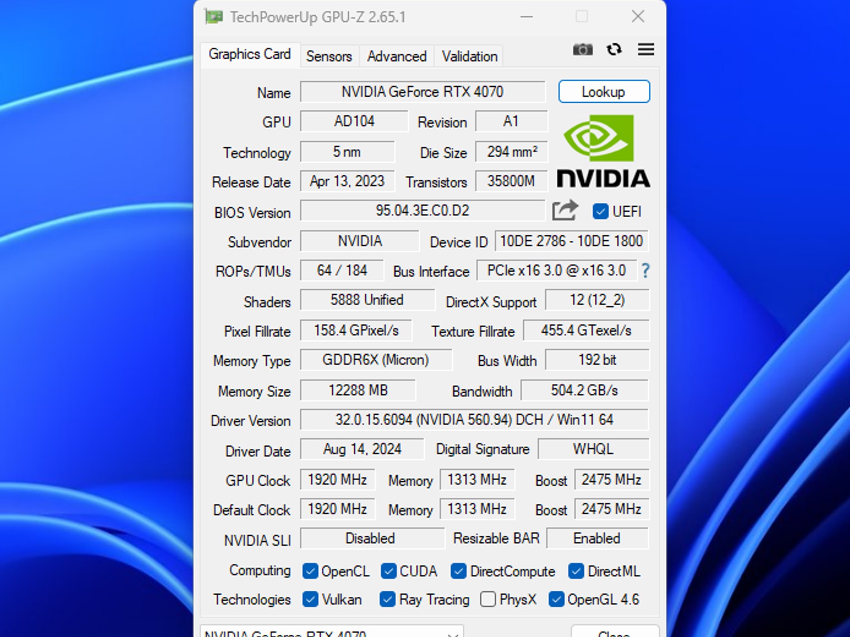Take a GPU-Z screenshot with the camera icon

[583, 50]
